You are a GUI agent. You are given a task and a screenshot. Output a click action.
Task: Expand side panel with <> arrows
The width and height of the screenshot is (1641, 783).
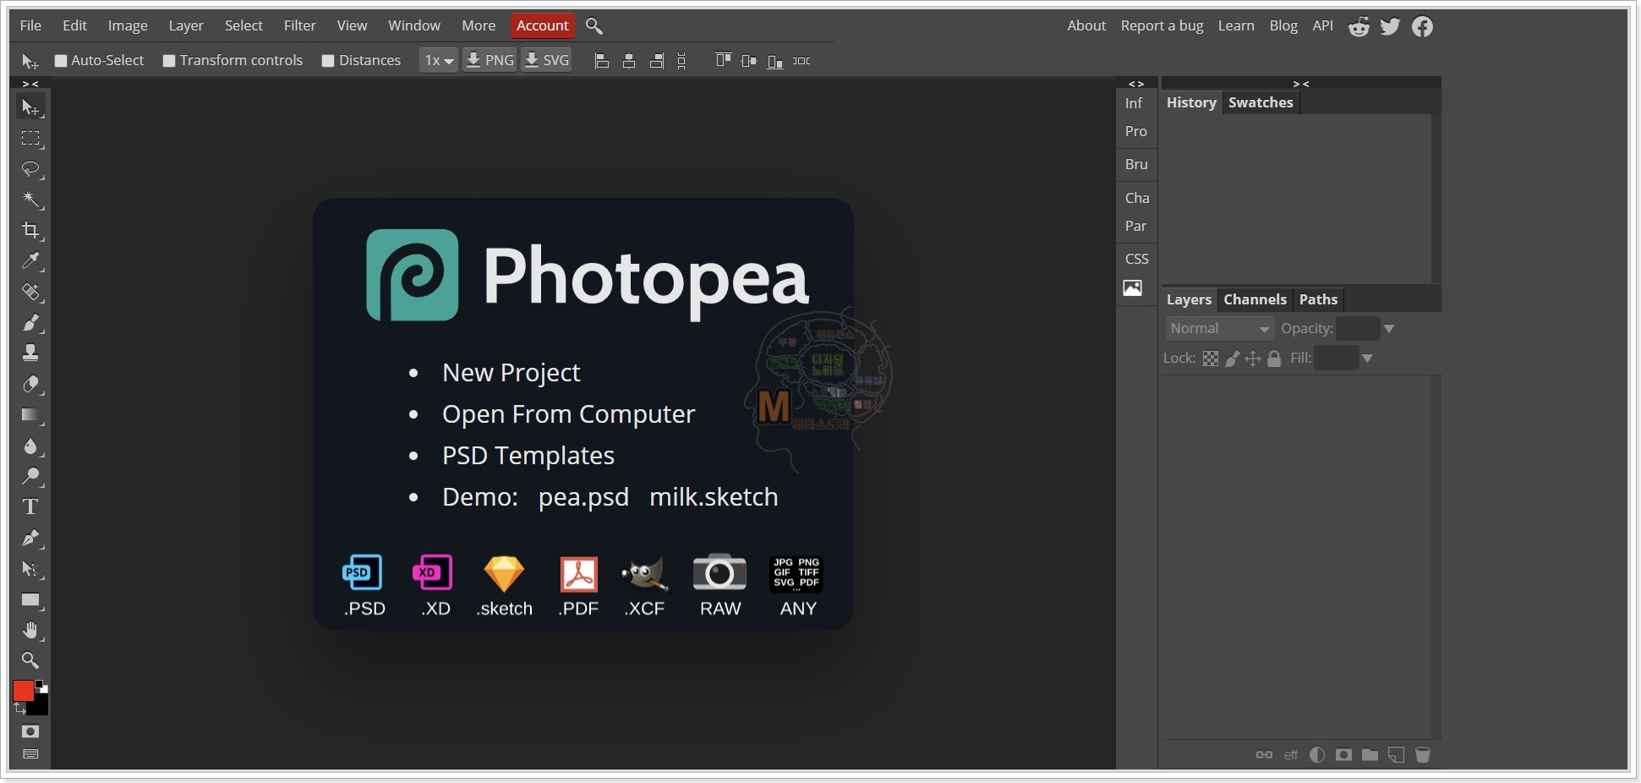(1136, 84)
